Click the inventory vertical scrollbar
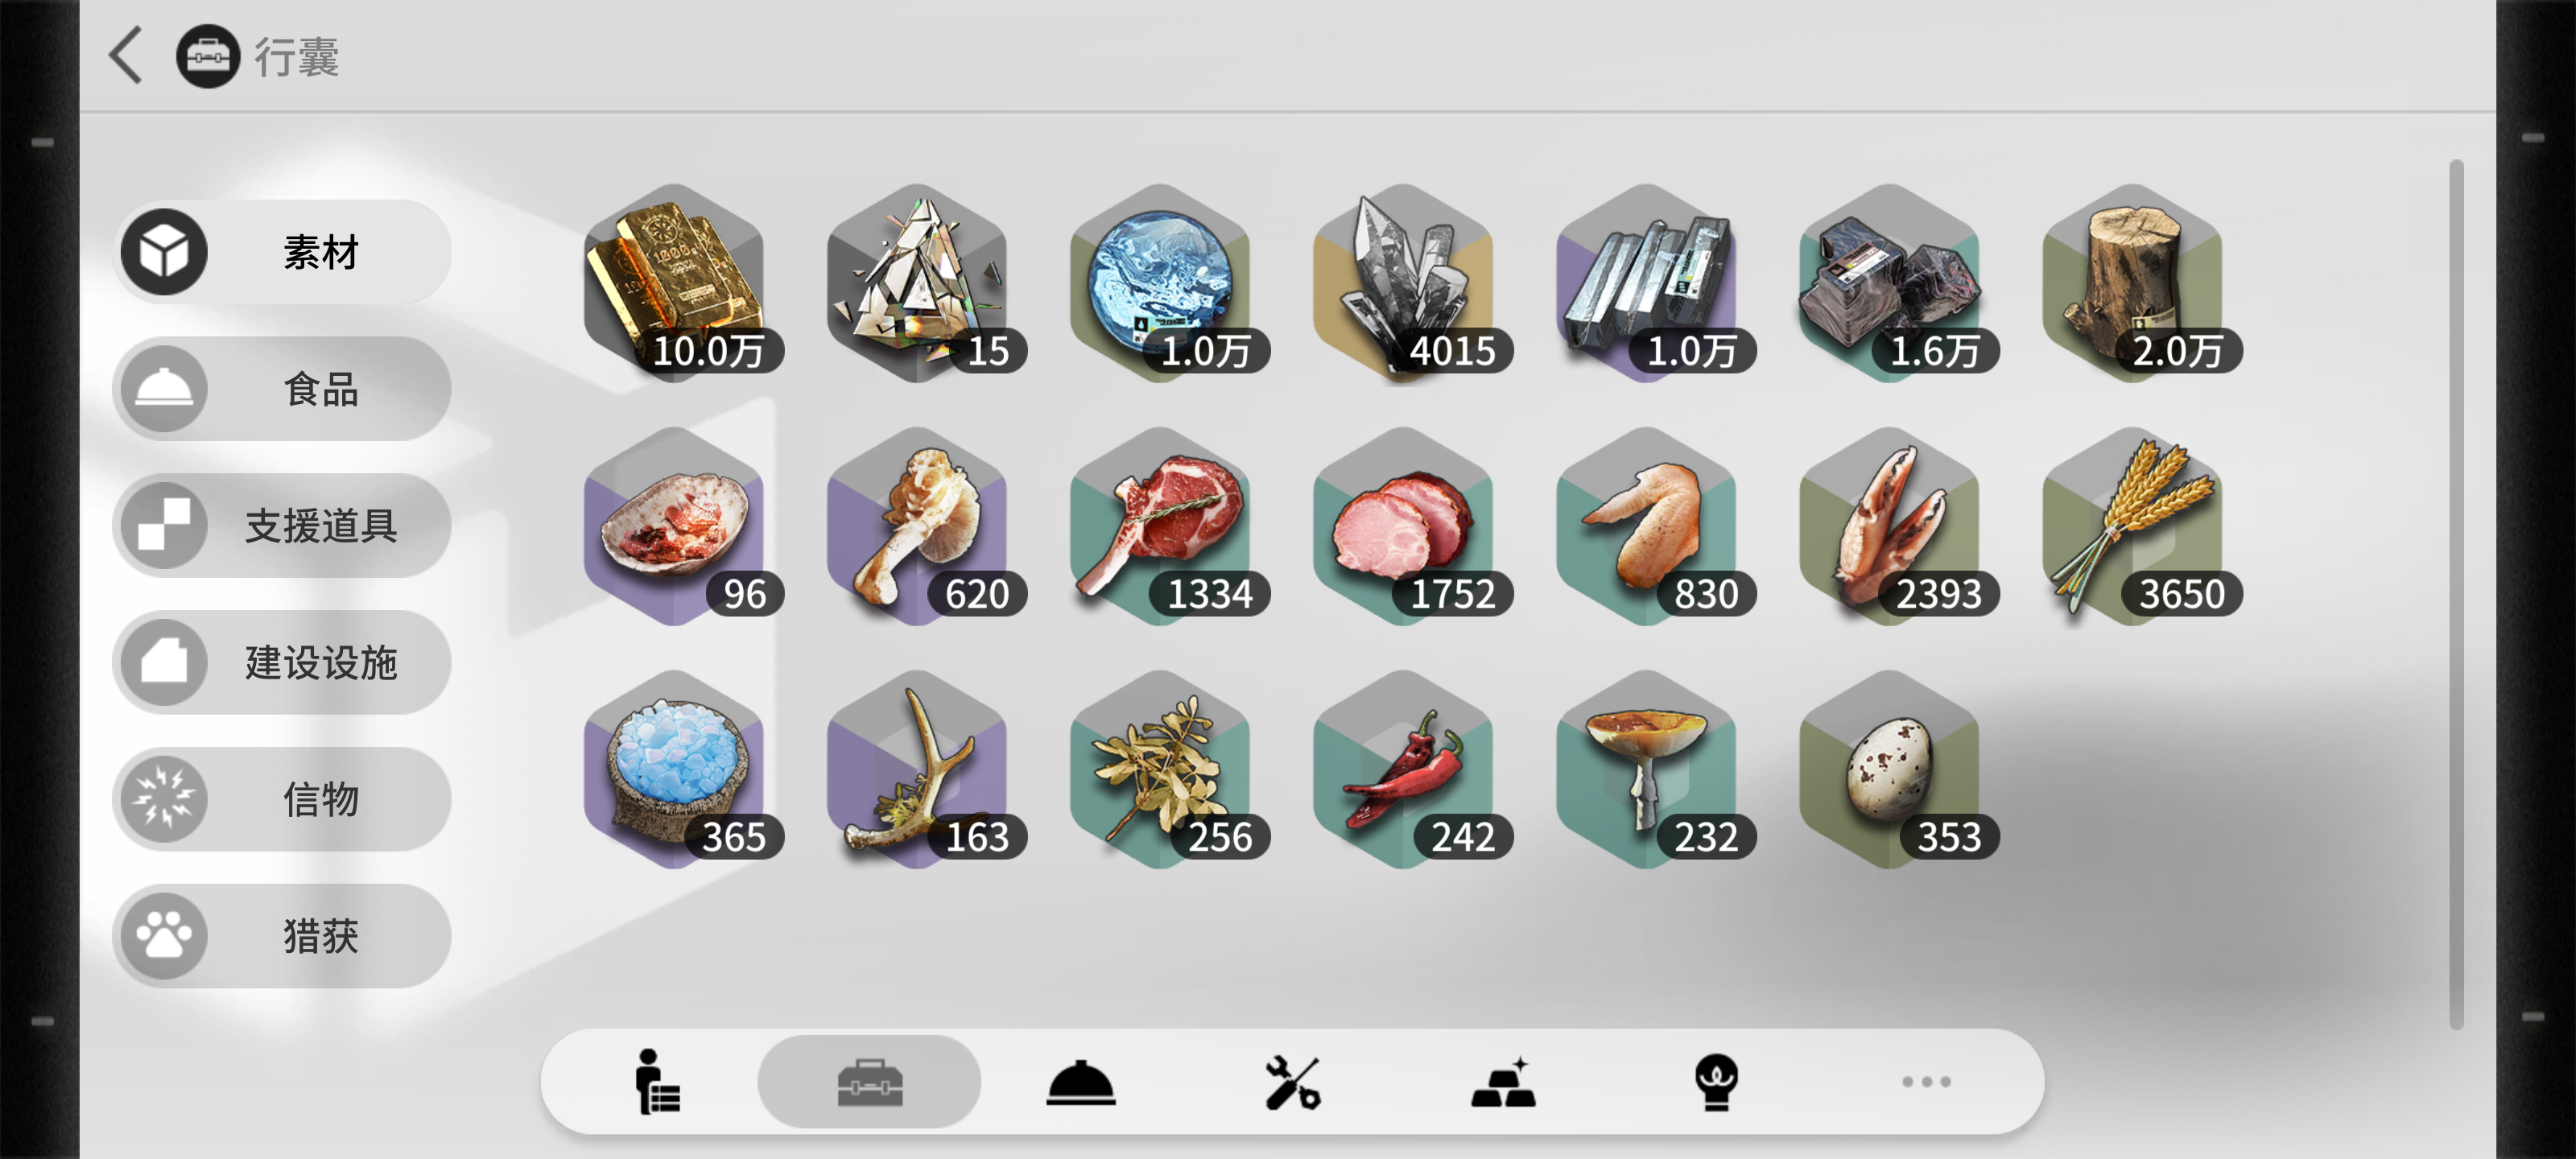The width and height of the screenshot is (2576, 1159). 2456,594
